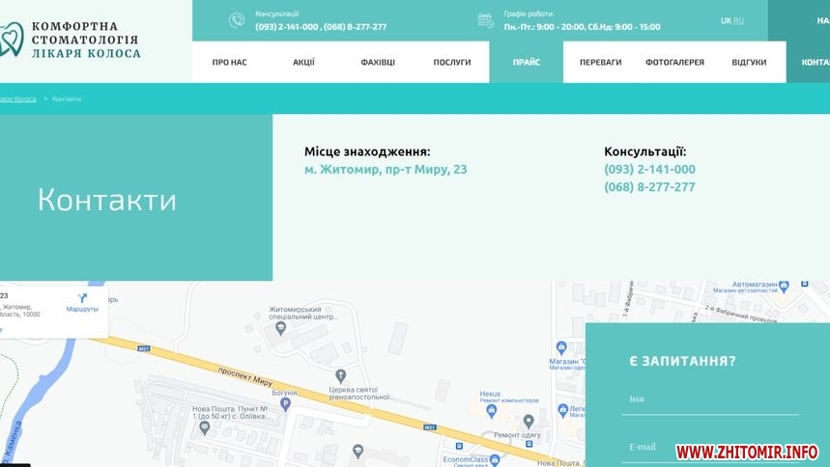This screenshot has width=830, height=467.
Task: Click the Автомагазин shop marker on map
Action: [784, 286]
